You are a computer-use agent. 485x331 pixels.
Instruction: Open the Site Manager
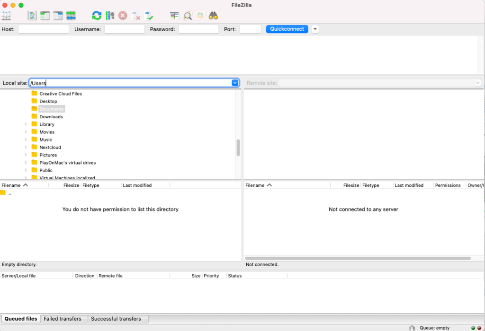coord(7,16)
